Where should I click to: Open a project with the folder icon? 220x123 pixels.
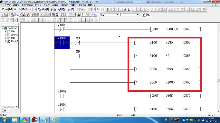coord(7,9)
